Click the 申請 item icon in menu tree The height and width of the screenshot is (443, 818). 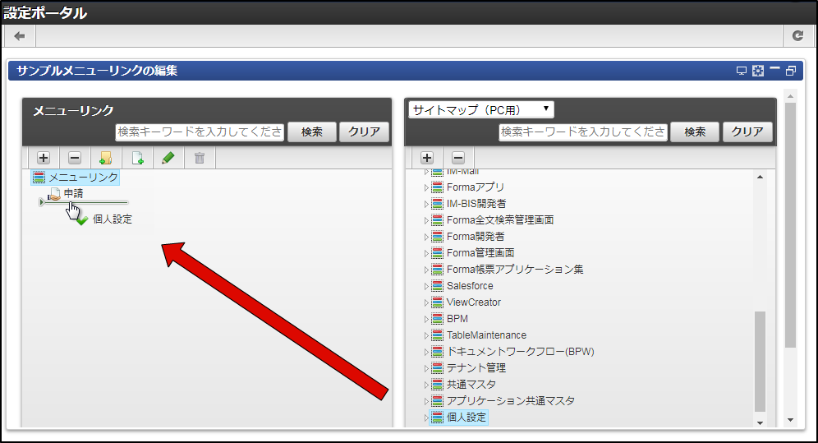(55, 194)
